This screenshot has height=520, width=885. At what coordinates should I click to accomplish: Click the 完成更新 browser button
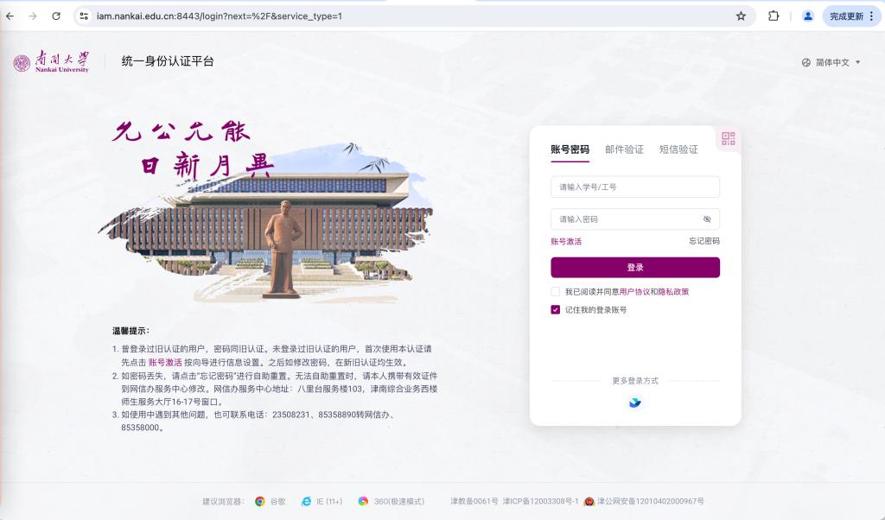pyautogui.click(x=846, y=16)
